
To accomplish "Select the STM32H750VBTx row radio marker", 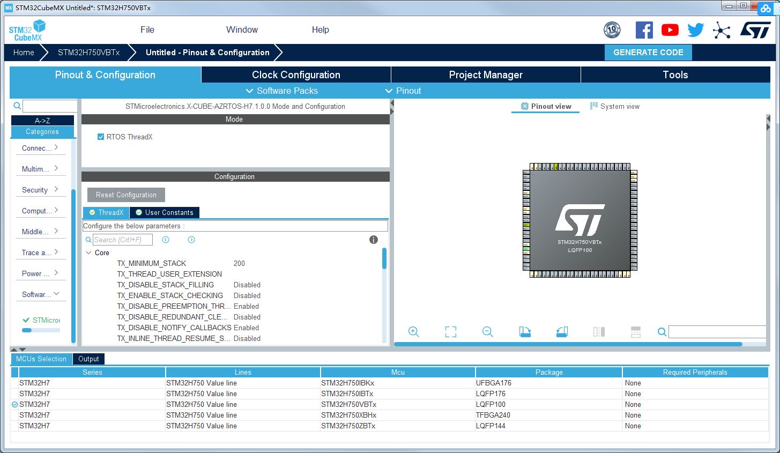I will tap(15, 405).
